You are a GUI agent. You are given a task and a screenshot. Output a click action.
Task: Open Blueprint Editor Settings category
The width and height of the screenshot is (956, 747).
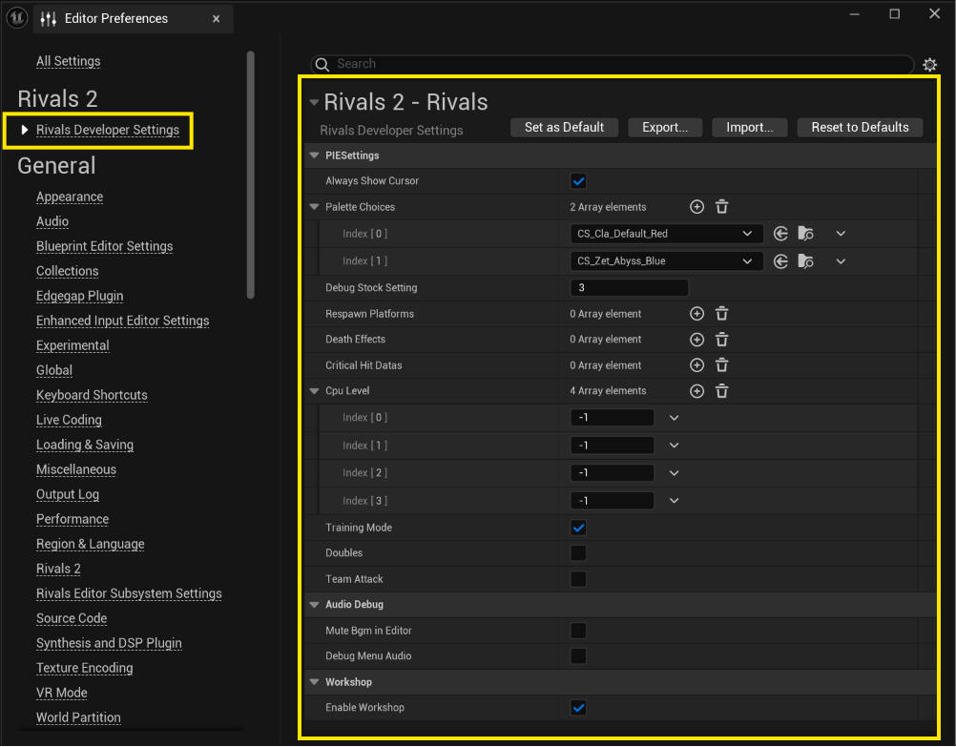(104, 246)
